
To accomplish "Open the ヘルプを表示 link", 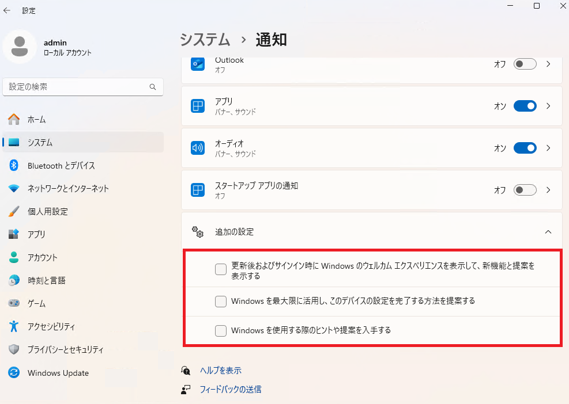I will pos(221,370).
